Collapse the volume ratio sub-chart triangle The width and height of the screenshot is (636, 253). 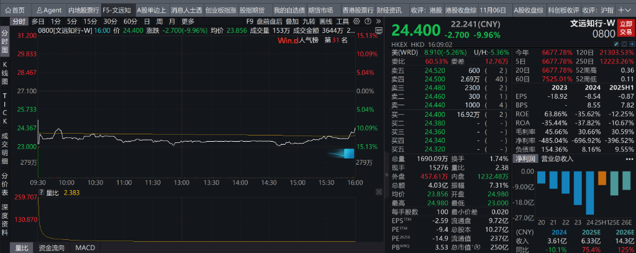point(42,193)
